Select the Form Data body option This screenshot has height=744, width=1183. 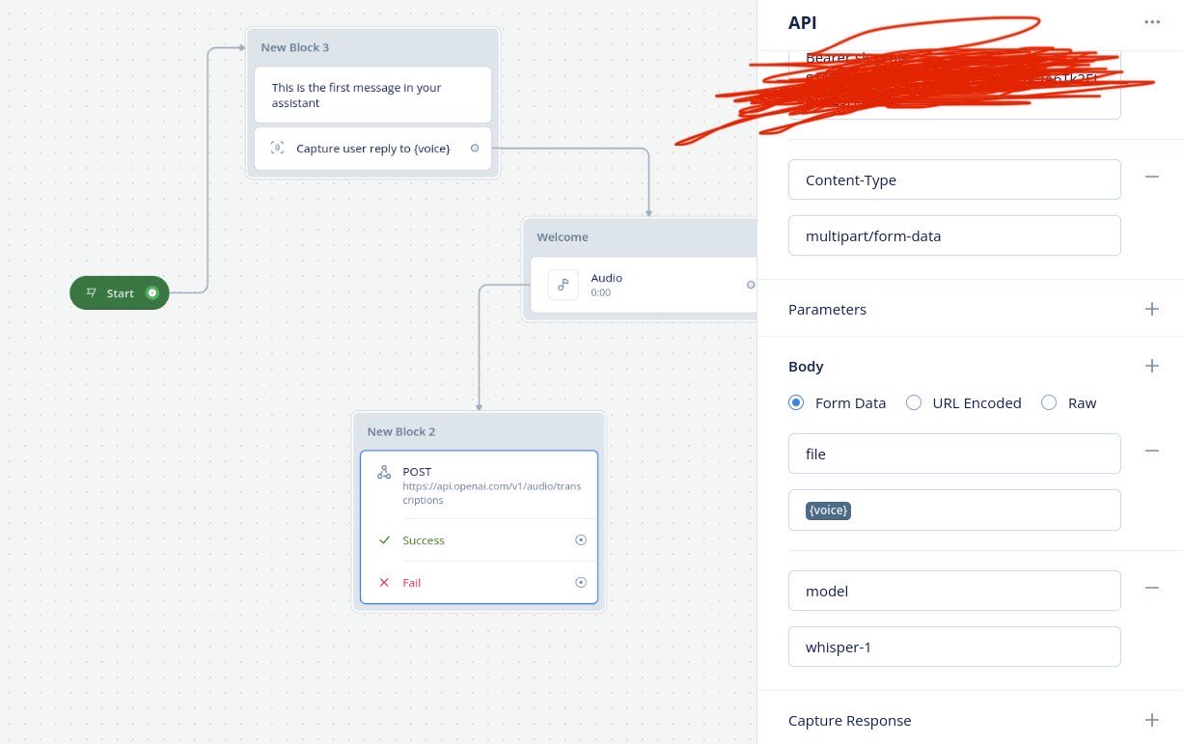pos(796,402)
